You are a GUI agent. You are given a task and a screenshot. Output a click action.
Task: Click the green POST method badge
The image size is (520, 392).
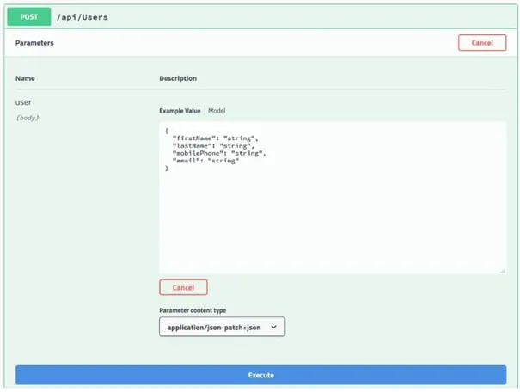click(29, 17)
